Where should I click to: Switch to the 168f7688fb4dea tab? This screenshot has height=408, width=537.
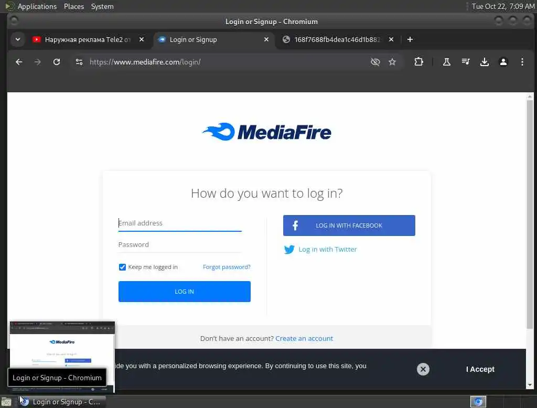pyautogui.click(x=338, y=39)
